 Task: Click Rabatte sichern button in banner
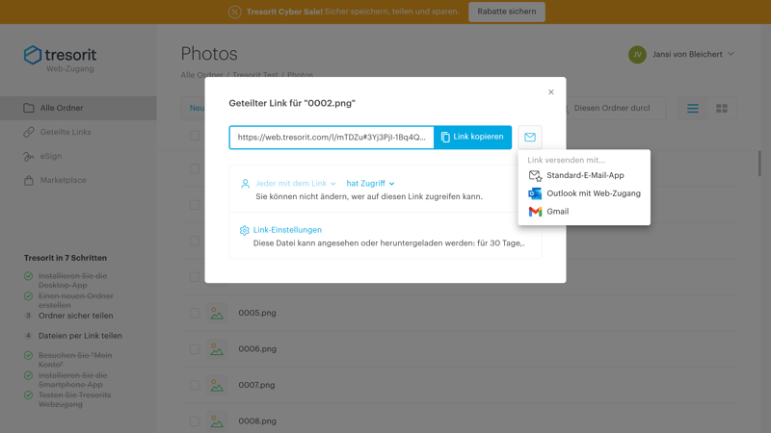click(507, 12)
